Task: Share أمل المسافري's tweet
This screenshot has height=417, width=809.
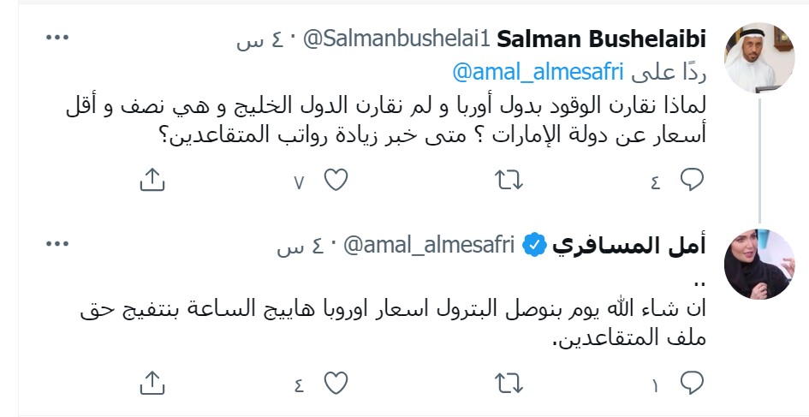Action: click(x=151, y=382)
